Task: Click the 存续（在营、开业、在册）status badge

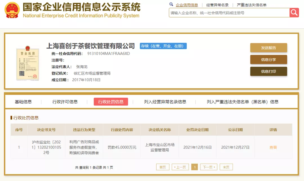Action: tap(163, 46)
